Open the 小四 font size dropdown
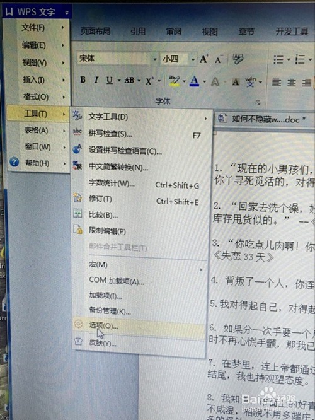Screen dimensions: 315x420 (x=193, y=59)
